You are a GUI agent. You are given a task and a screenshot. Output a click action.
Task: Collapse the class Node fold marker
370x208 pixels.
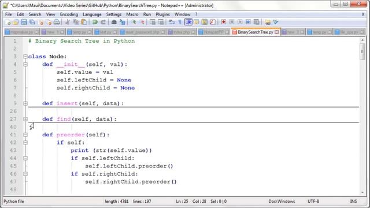[25, 57]
